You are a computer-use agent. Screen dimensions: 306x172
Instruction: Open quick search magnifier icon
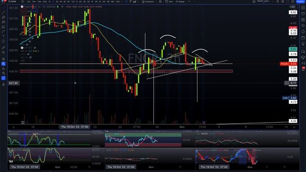click(278, 1)
